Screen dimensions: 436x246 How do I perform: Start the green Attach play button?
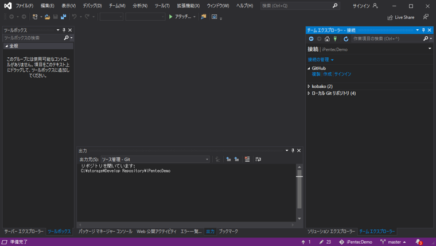(171, 17)
